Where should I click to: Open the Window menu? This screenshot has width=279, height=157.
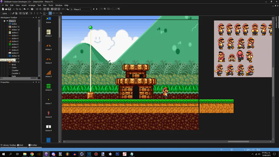point(59,5)
